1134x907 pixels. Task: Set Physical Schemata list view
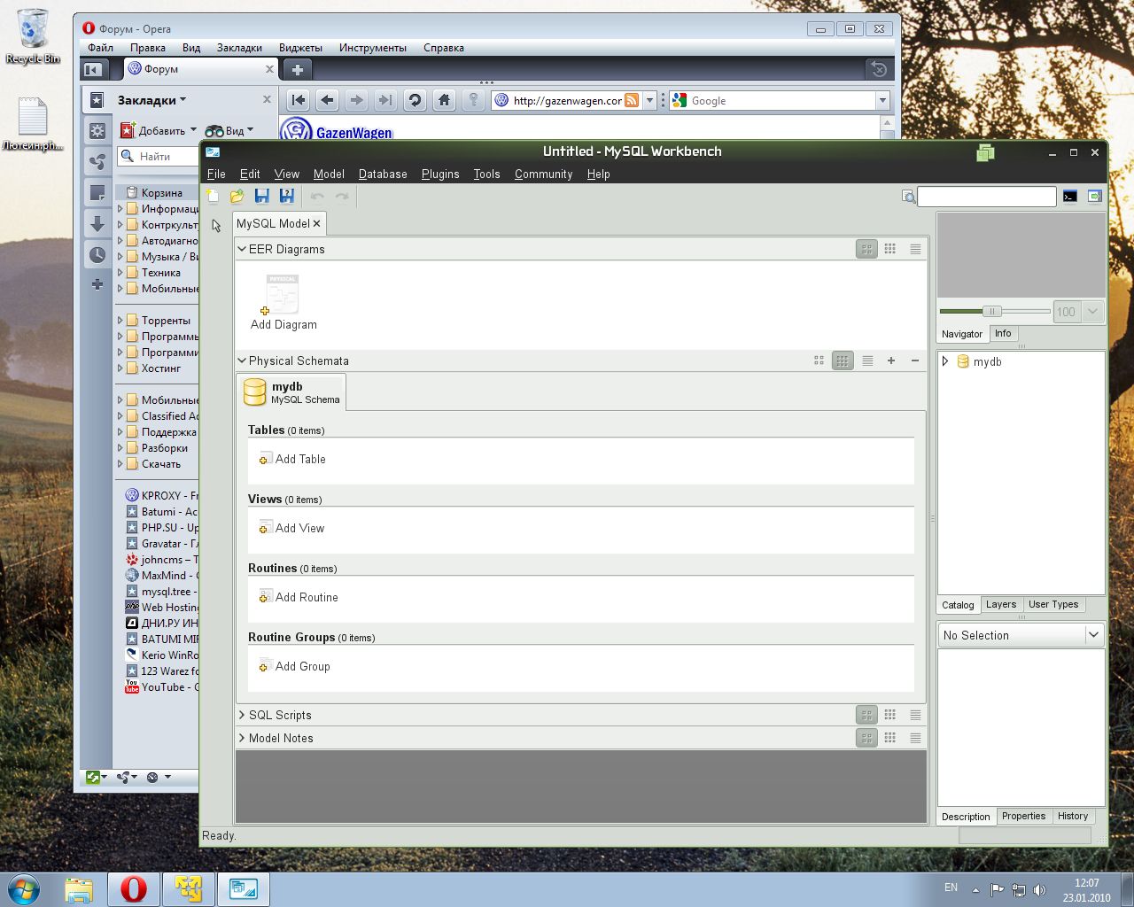(867, 360)
